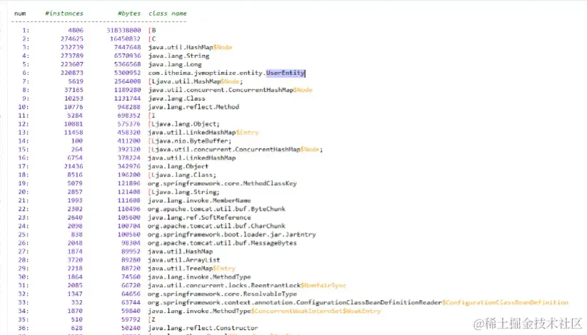
Task: Select the instance count 220873
Action: point(72,73)
